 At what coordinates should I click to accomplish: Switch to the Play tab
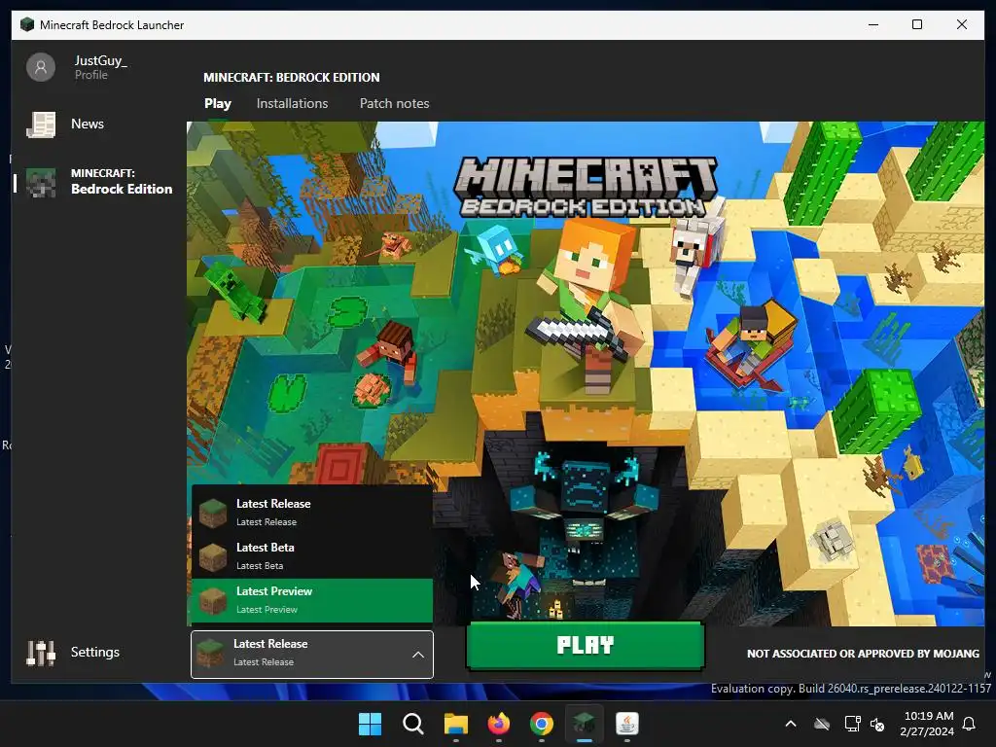tap(218, 103)
